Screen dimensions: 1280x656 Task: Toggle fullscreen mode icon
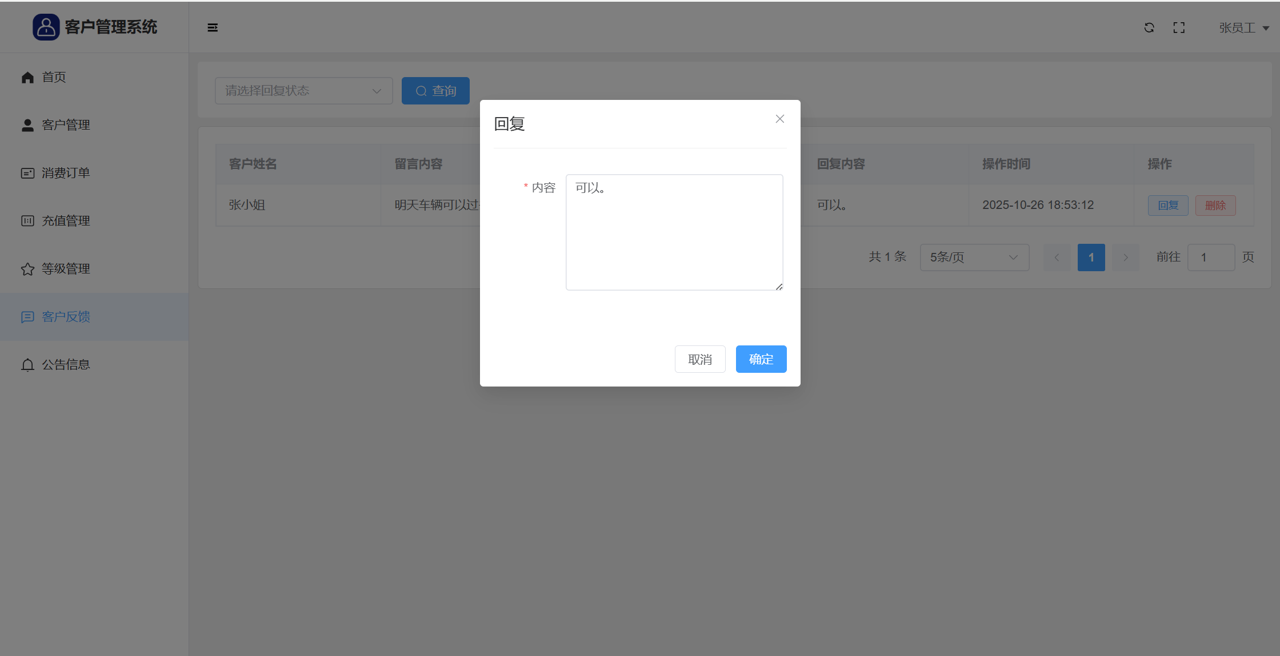pos(1179,27)
